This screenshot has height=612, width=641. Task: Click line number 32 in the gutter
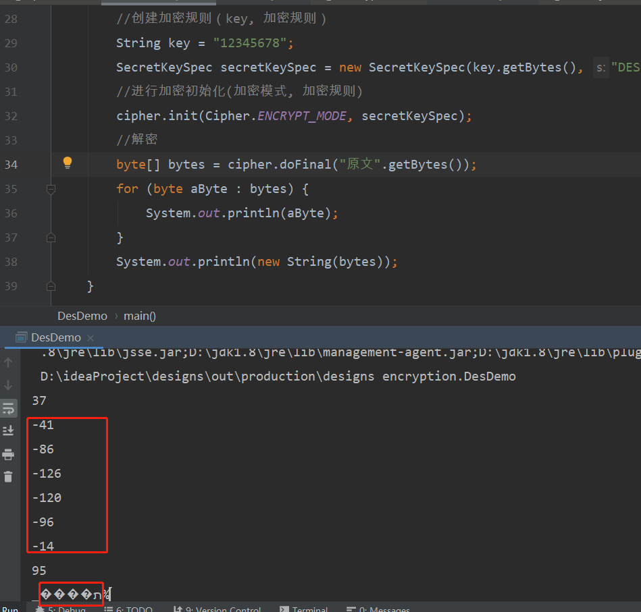pos(11,116)
